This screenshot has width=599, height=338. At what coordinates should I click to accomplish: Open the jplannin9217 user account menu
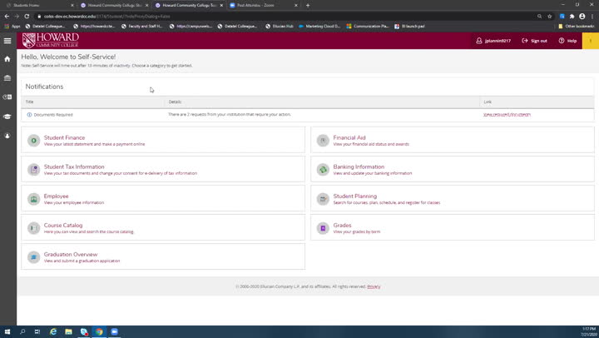pyautogui.click(x=493, y=41)
